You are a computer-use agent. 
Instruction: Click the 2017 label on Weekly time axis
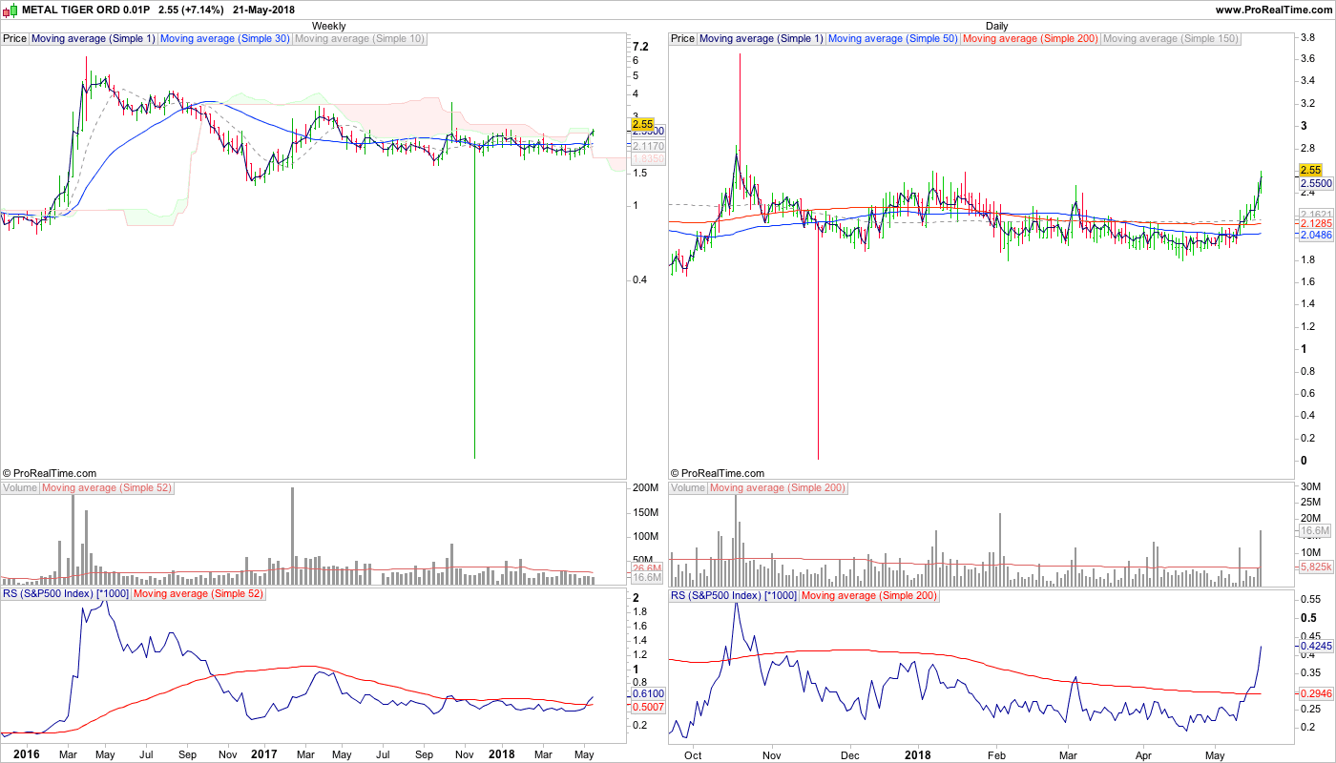(x=263, y=753)
